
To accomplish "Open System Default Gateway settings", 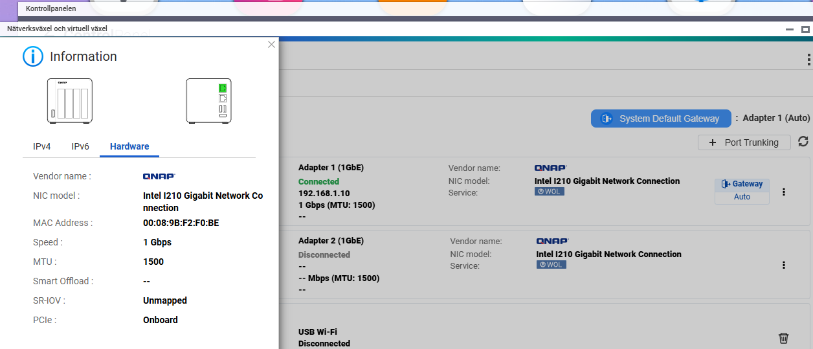I will (661, 118).
